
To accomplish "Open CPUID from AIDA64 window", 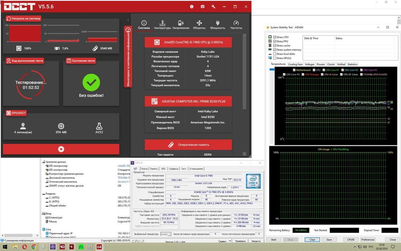I will tap(351, 240).
